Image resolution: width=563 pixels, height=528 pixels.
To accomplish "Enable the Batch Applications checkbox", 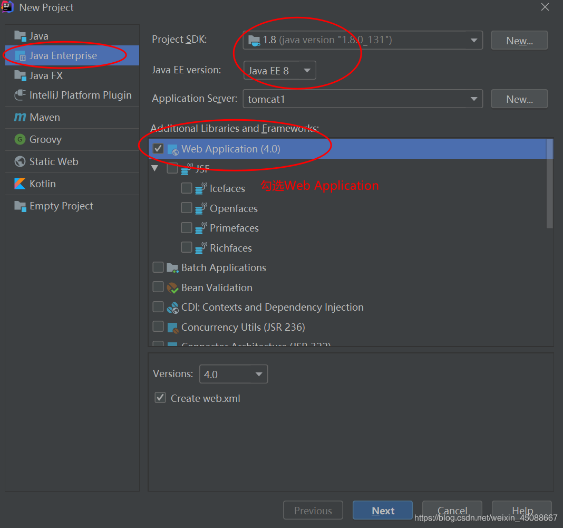I will tap(158, 267).
